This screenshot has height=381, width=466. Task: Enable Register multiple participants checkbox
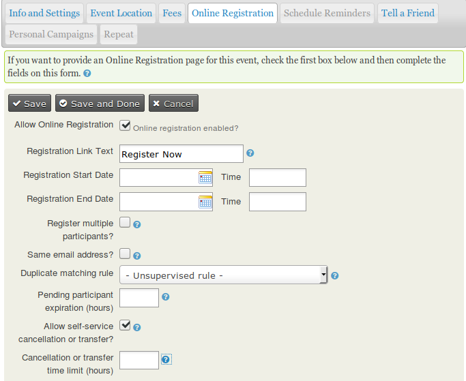coord(125,222)
